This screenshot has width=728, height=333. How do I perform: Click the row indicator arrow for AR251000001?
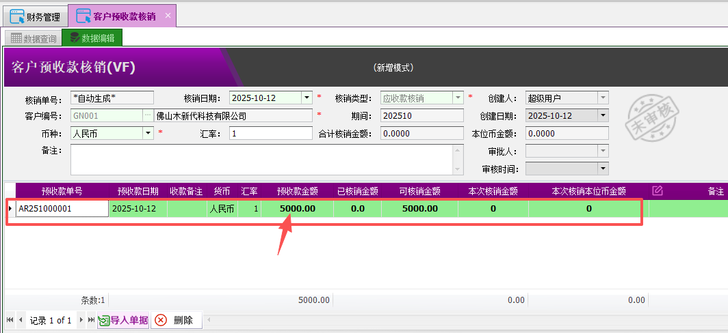pos(10,208)
